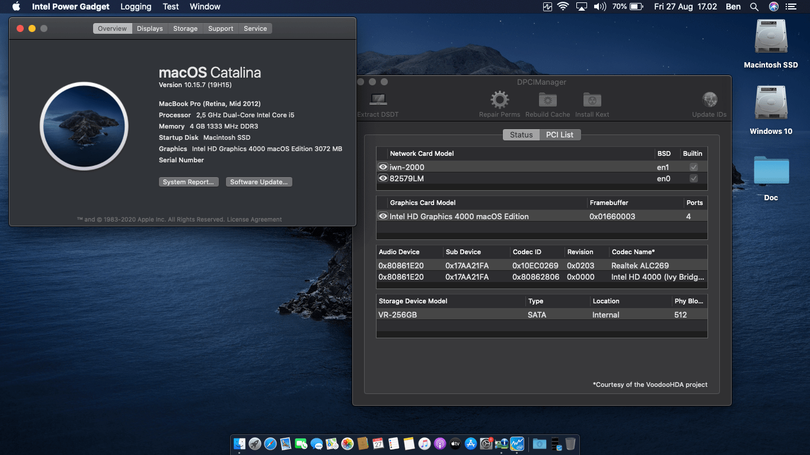Click the Ben user name in menu bar
This screenshot has width=810, height=455.
coord(734,7)
